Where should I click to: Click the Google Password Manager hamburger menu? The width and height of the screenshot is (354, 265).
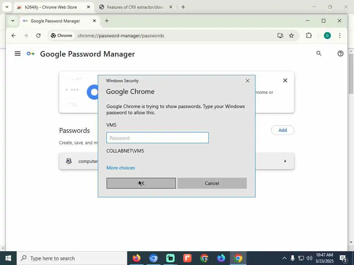pos(18,53)
